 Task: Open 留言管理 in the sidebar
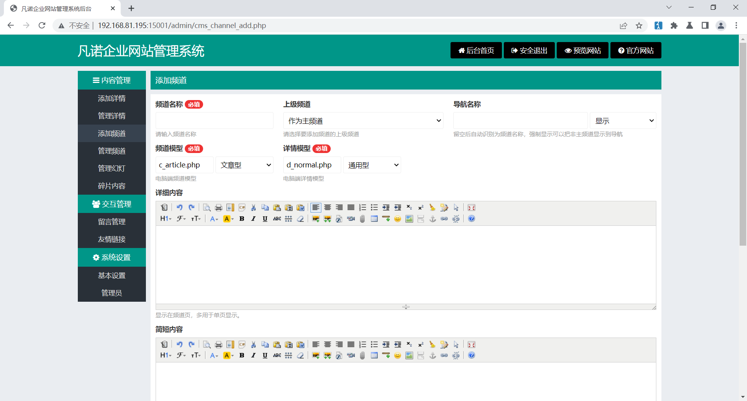(x=112, y=222)
